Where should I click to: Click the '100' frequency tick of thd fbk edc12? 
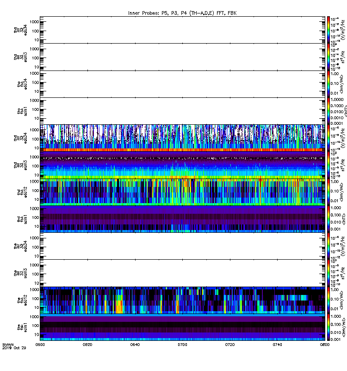pyautogui.click(x=36, y=191)
